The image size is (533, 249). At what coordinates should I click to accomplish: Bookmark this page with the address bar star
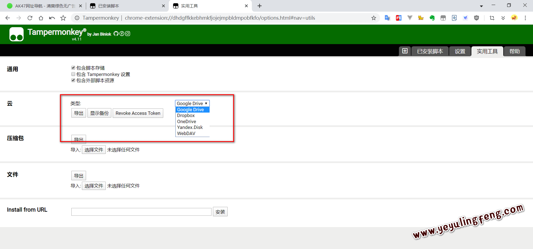coord(374,18)
